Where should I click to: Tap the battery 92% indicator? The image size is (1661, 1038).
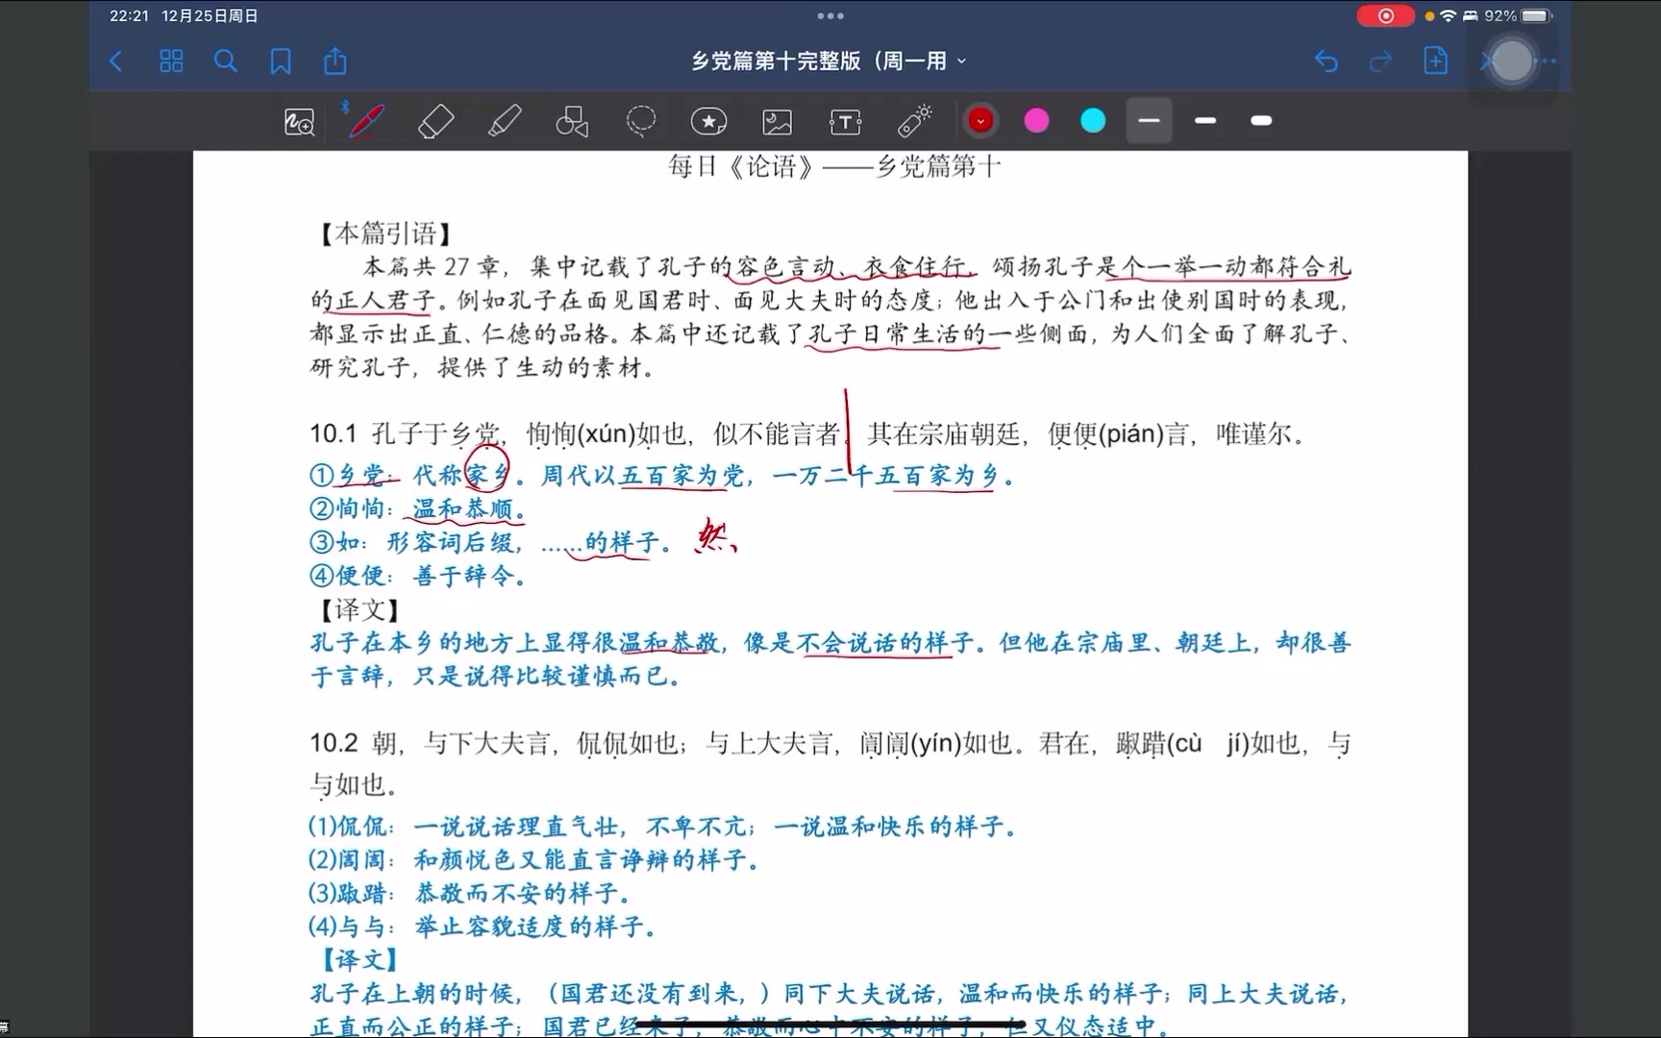pos(1517,16)
